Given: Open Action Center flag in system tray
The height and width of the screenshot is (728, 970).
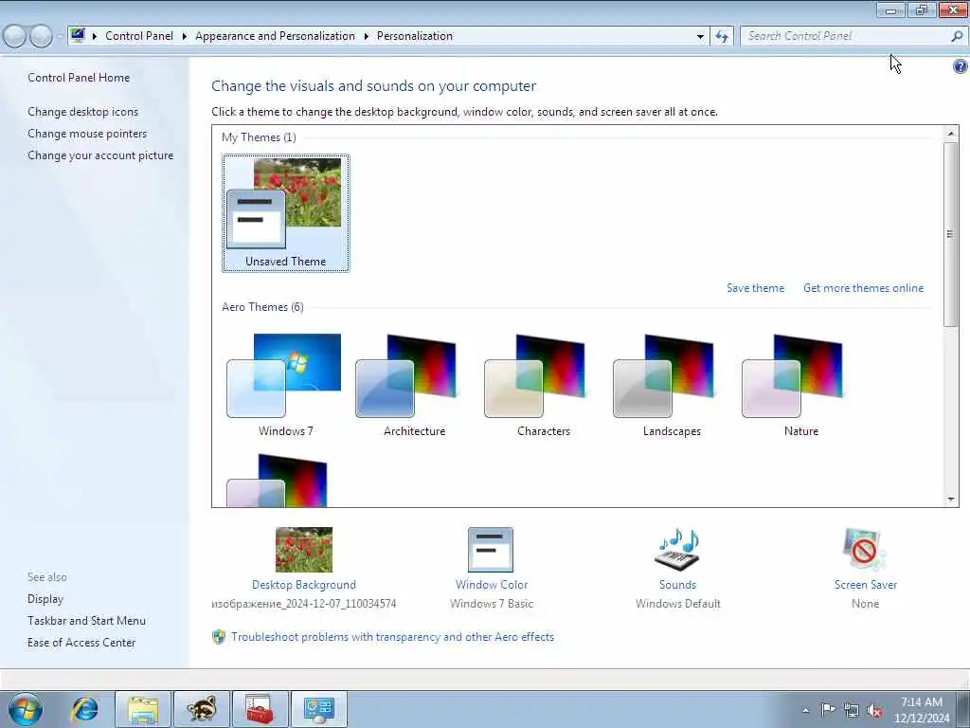Looking at the screenshot, I should click(x=827, y=709).
